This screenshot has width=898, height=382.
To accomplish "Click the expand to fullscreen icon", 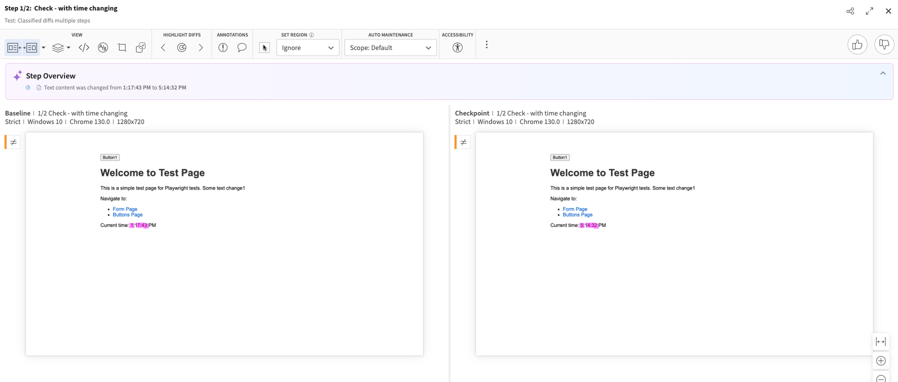I will [x=869, y=11].
